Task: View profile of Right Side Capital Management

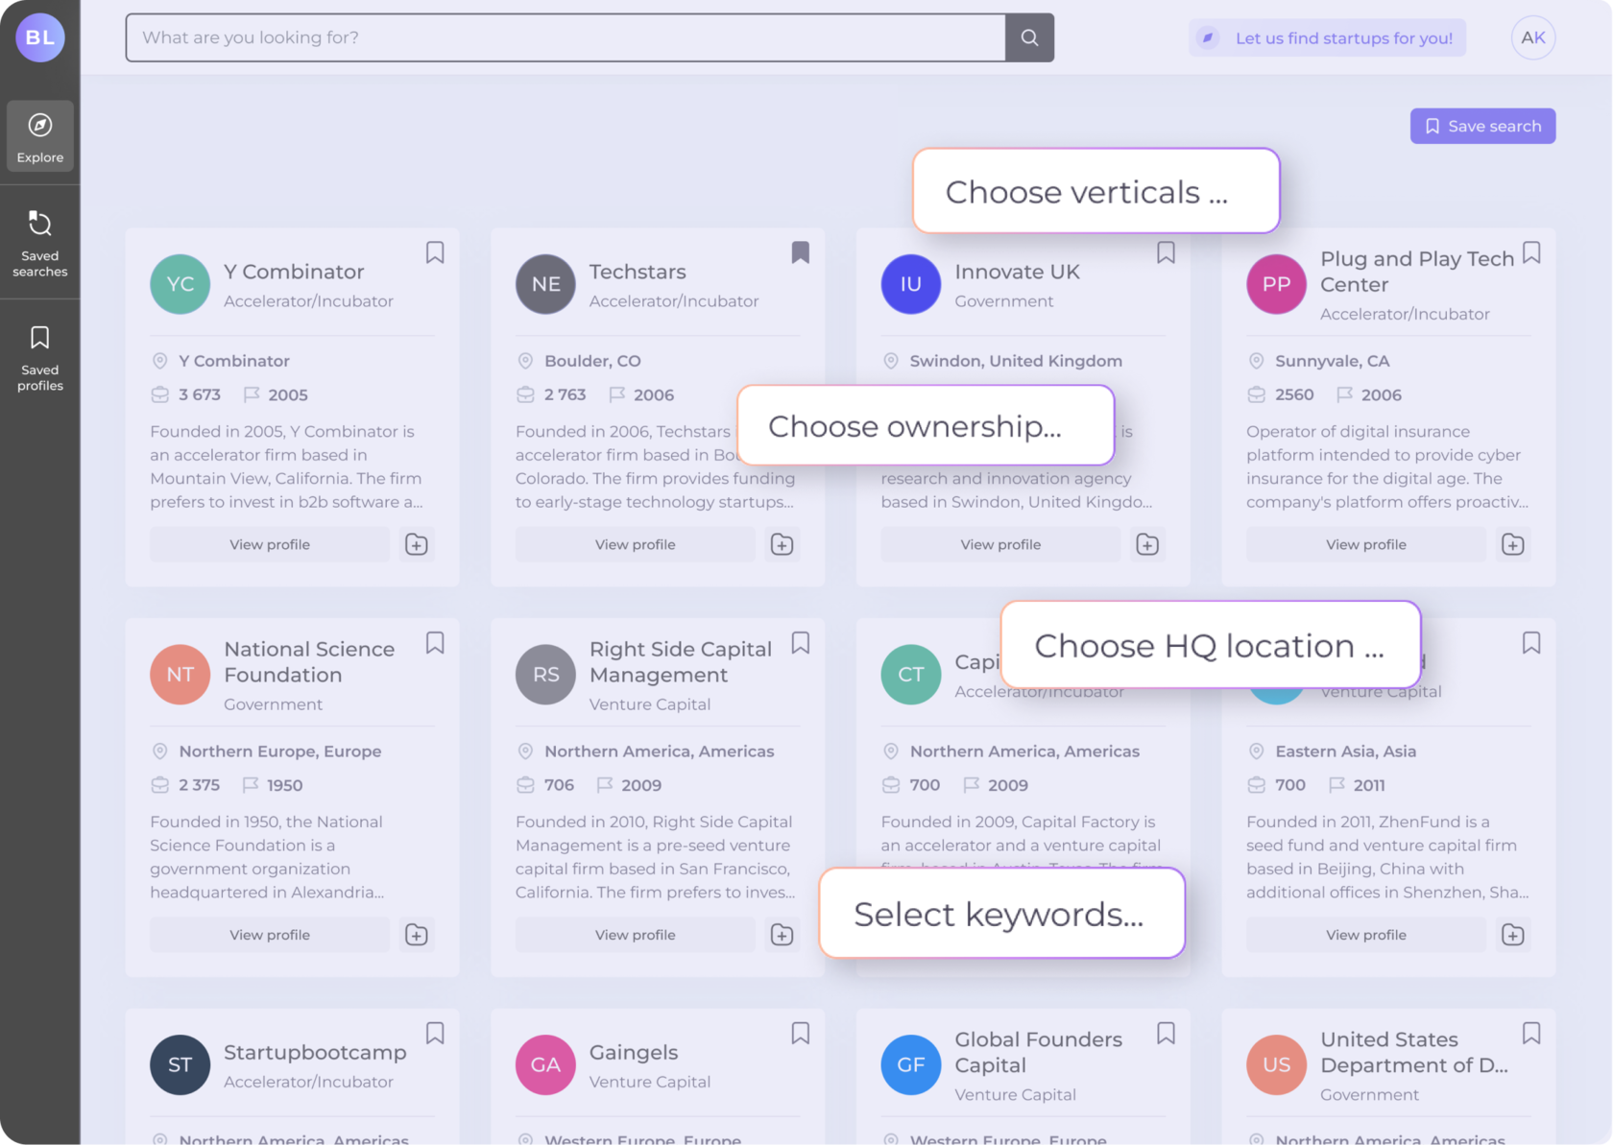Action: pyautogui.click(x=636, y=935)
